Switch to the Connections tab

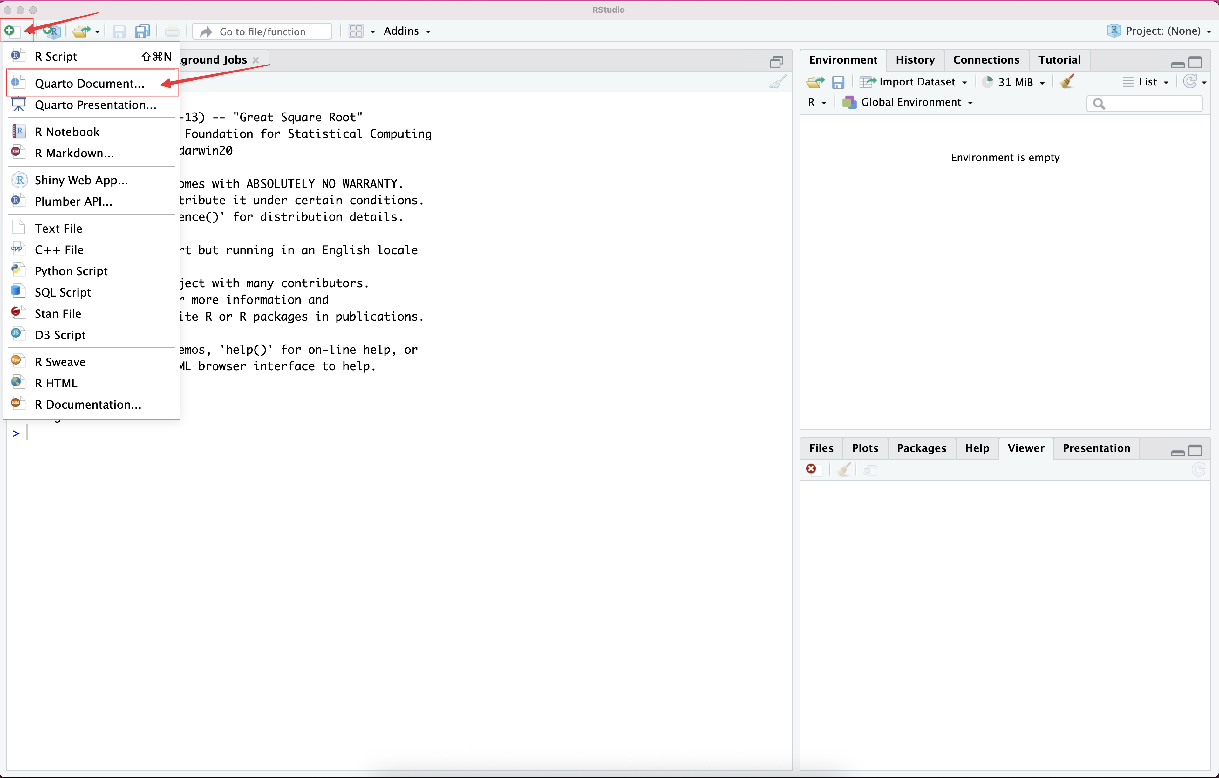[986, 60]
